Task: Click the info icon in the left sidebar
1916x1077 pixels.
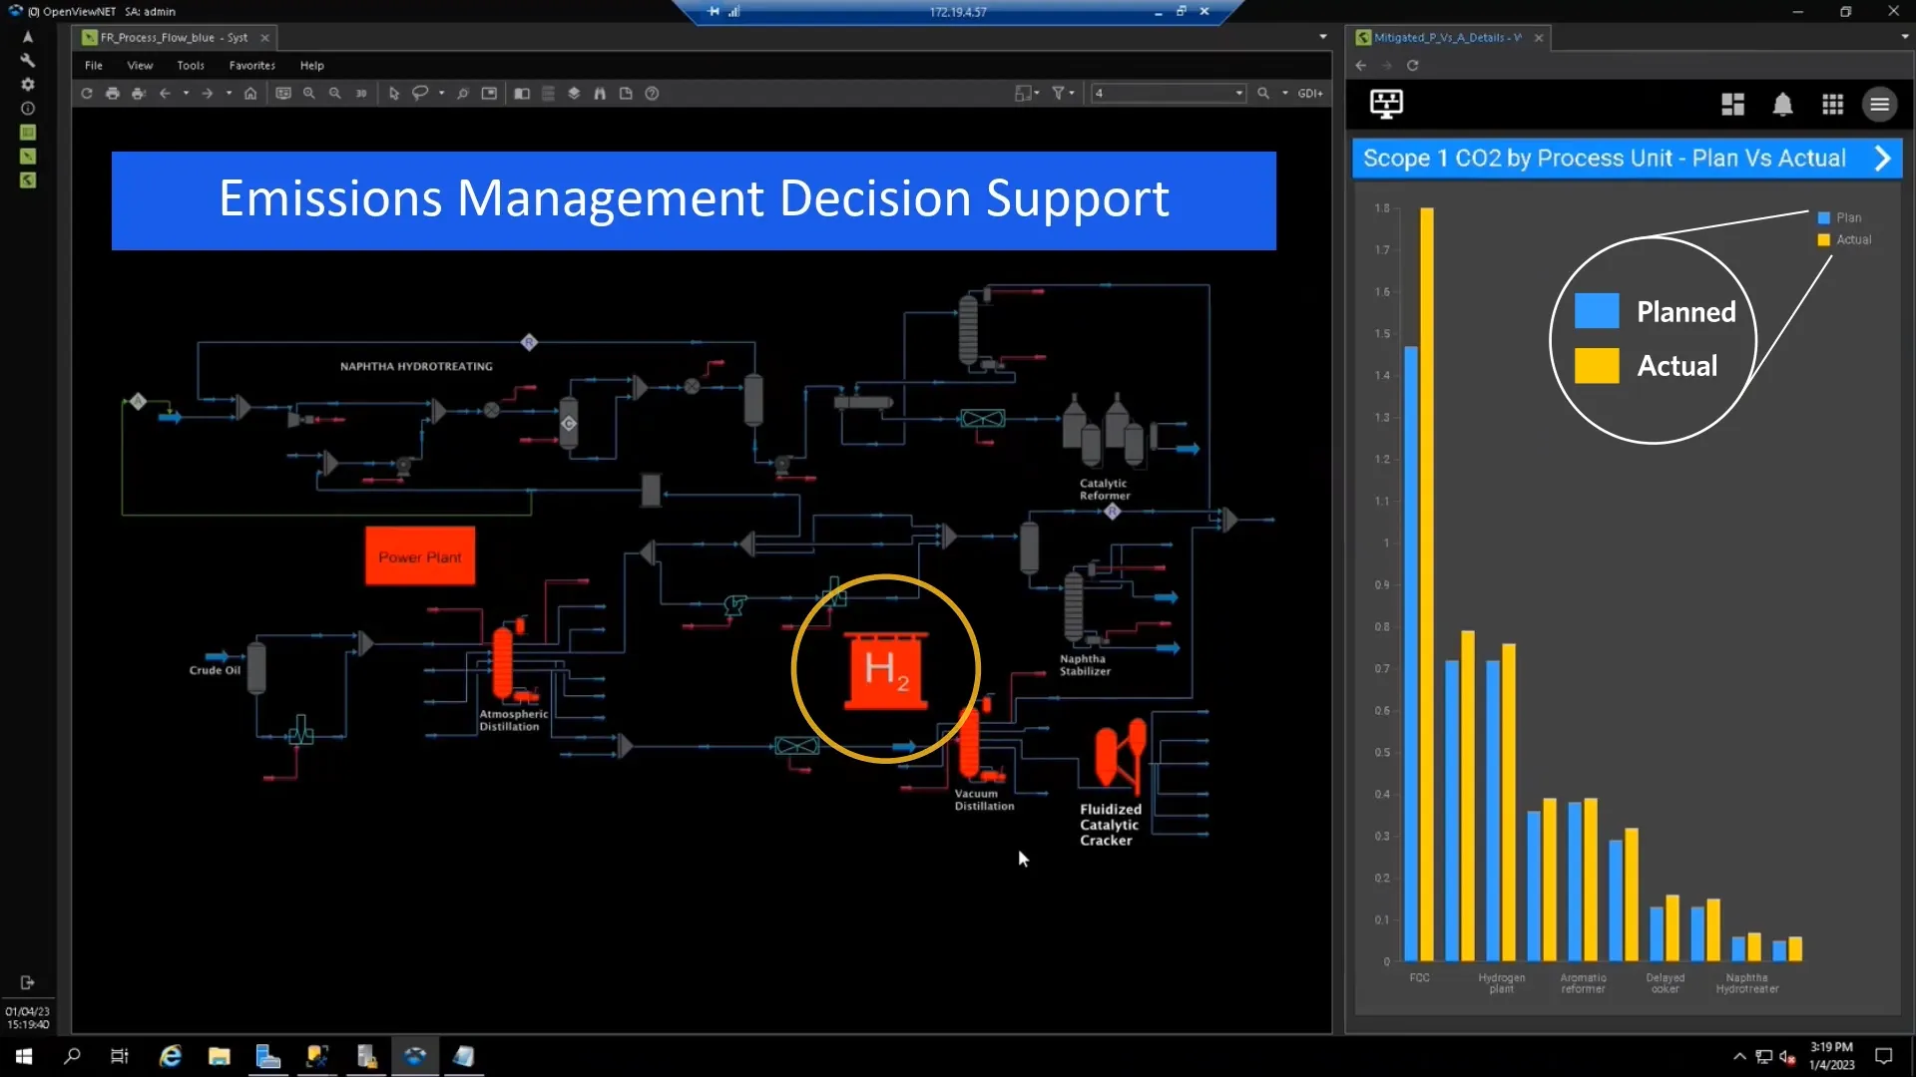Action: [x=28, y=108]
